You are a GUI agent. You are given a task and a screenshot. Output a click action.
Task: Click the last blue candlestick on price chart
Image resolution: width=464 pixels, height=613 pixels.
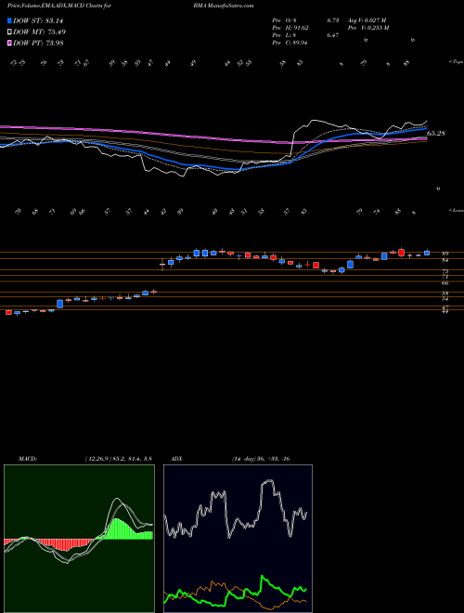(427, 253)
